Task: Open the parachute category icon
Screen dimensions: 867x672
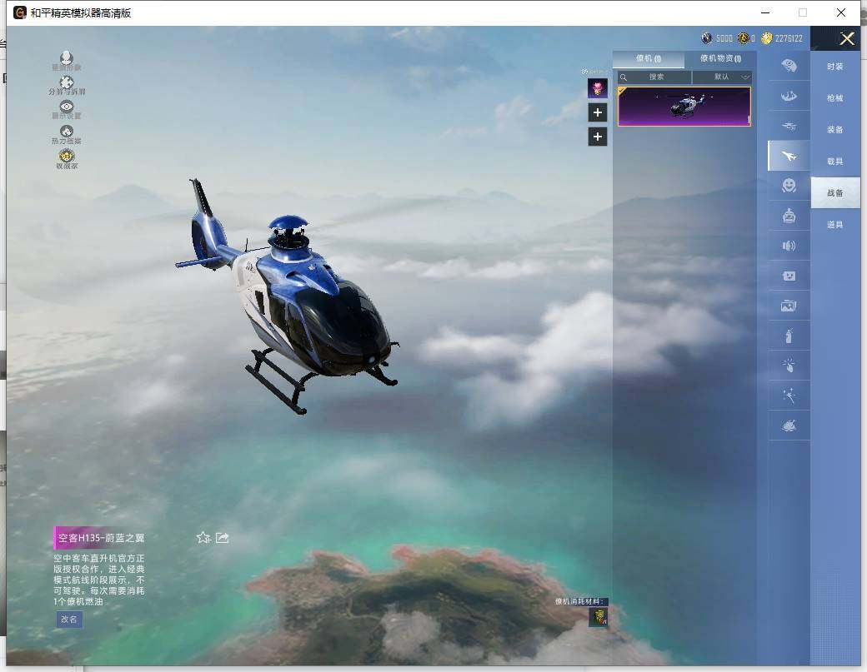Action: [x=789, y=67]
